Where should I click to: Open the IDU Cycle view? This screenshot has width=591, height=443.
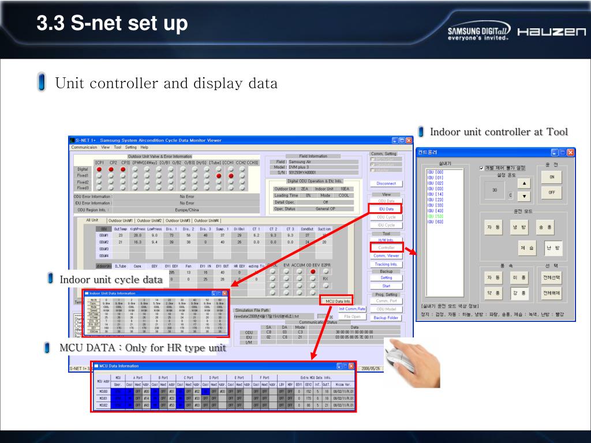tap(386, 225)
